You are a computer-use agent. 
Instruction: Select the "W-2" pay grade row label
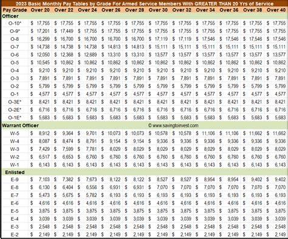pyautogui.click(x=15, y=157)
